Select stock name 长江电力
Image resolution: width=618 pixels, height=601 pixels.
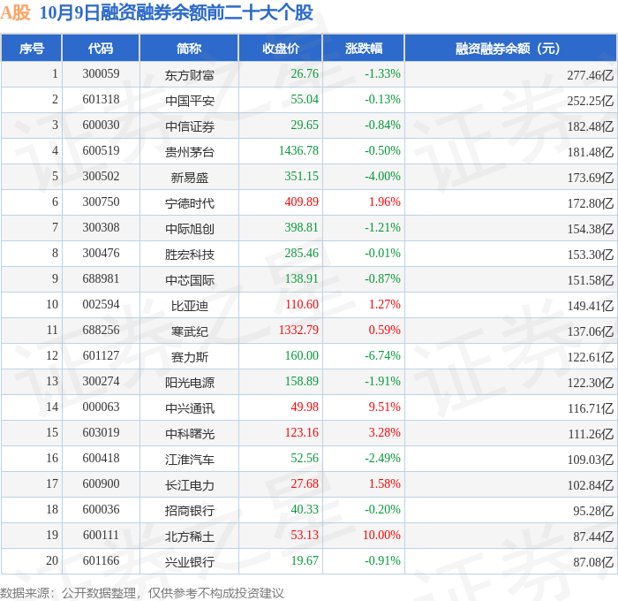pos(189,485)
